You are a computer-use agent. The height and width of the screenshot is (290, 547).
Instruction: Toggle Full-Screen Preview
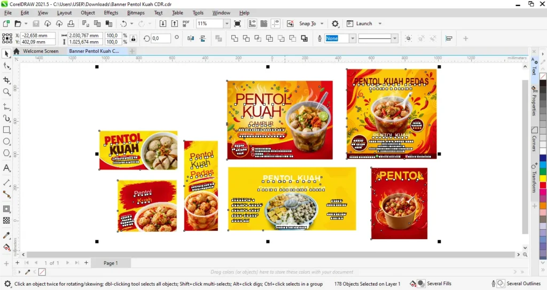point(237,23)
